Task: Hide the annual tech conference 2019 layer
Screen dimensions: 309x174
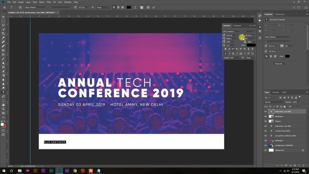Action: (266, 136)
